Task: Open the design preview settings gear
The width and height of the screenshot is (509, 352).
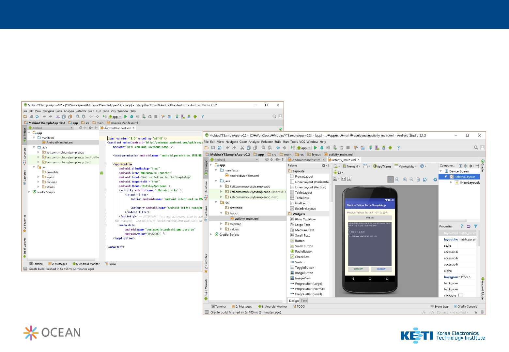Action: pyautogui.click(x=435, y=180)
